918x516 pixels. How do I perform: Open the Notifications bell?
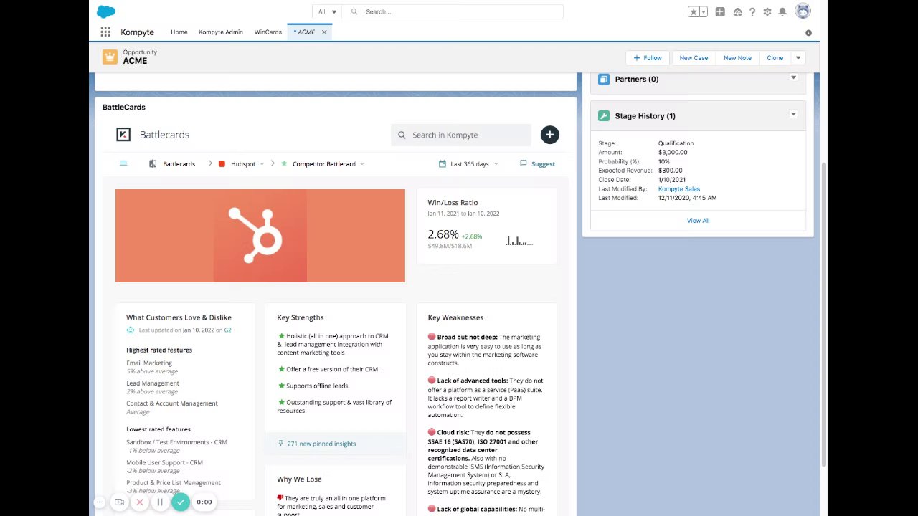(782, 12)
